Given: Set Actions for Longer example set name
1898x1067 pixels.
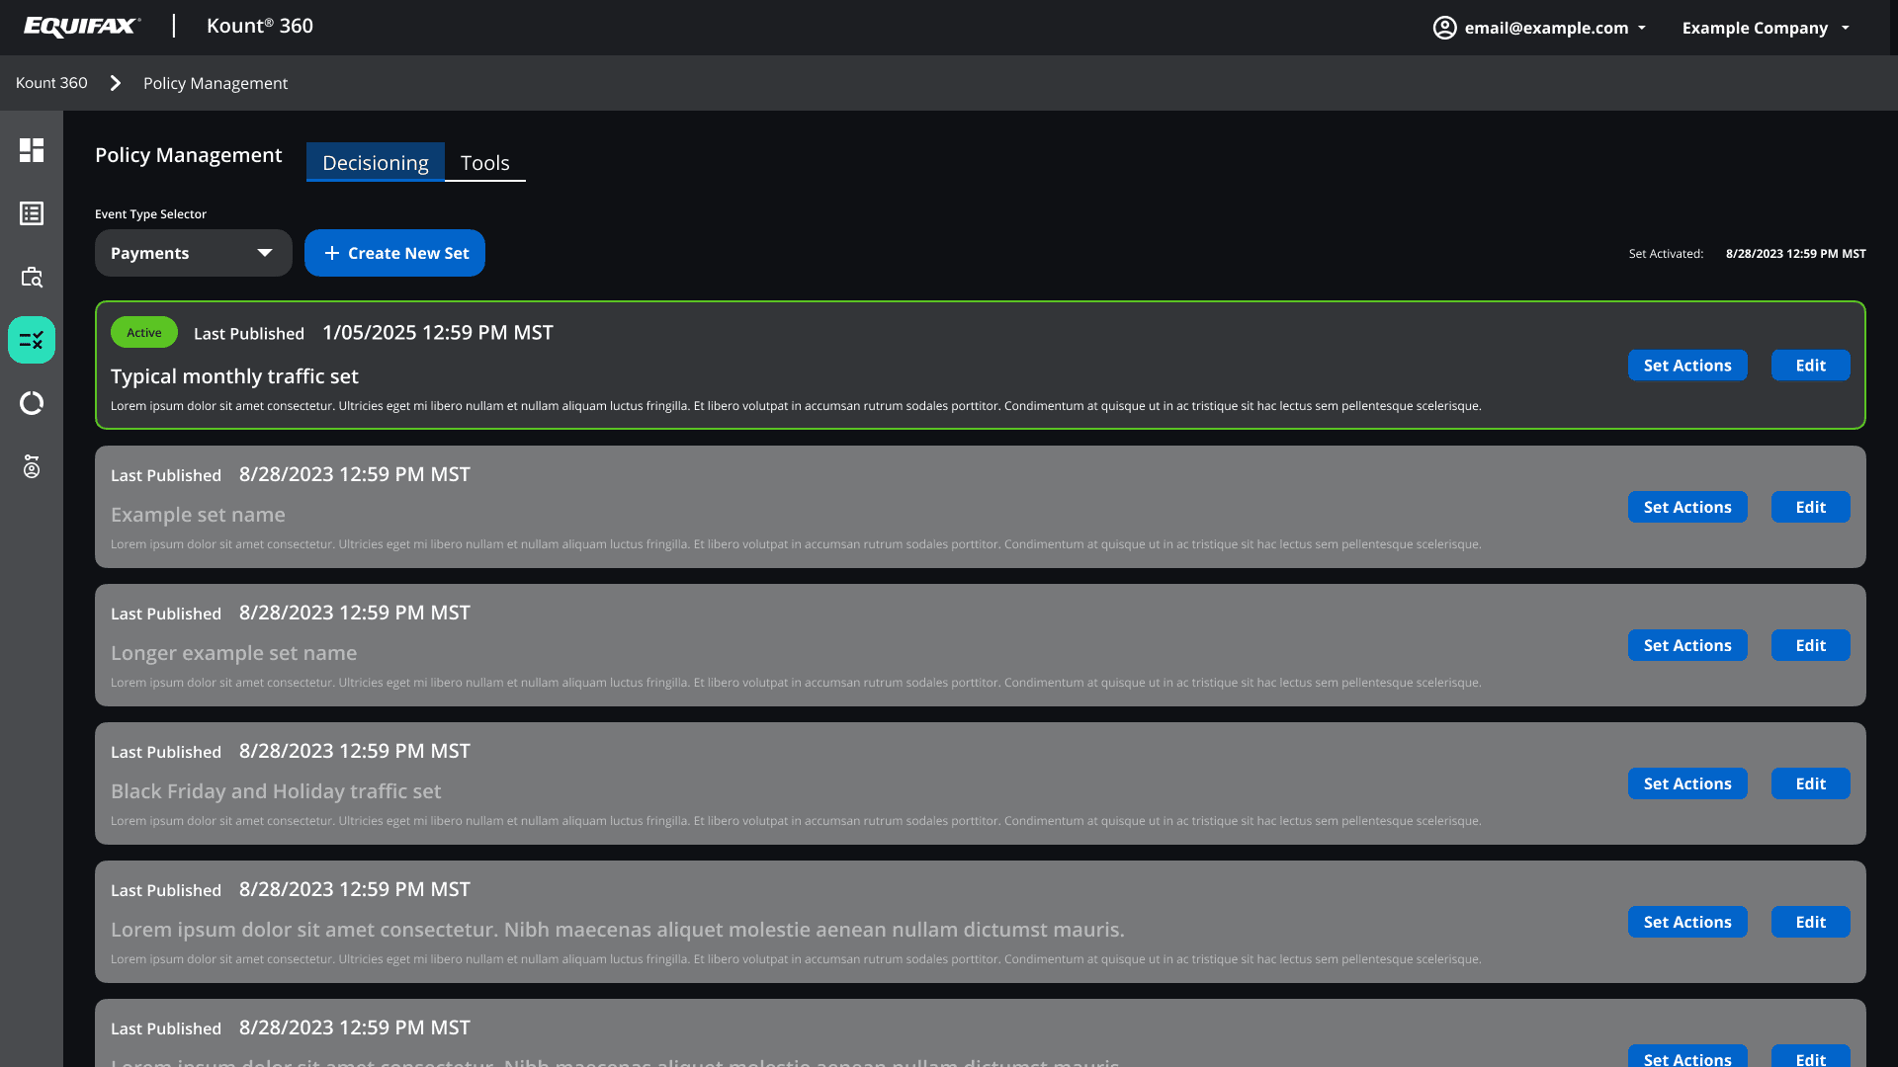Looking at the screenshot, I should coord(1687,645).
